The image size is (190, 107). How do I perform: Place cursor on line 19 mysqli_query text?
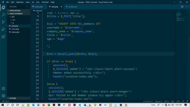pyautogui.click(x=67, y=54)
